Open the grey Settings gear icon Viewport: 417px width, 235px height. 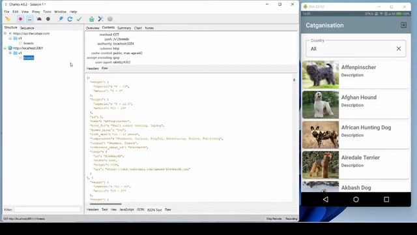(110, 19)
